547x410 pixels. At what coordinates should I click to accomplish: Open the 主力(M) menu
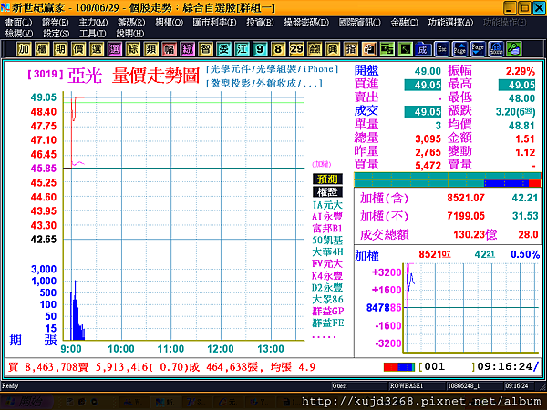[x=93, y=23]
